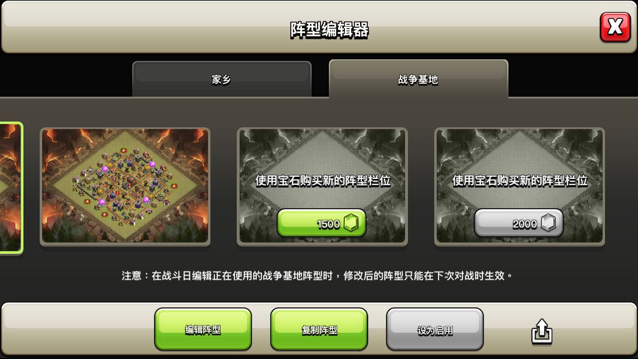This screenshot has width=638, height=359.
Task: Click the 复制阵型 button
Action: (319, 329)
